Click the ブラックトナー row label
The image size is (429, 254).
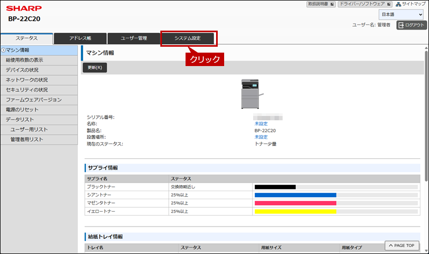tap(101, 187)
